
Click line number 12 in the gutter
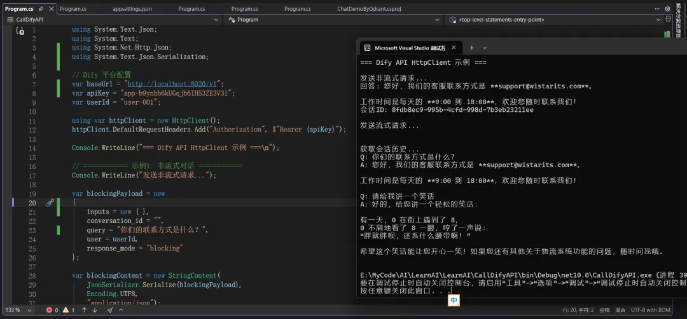click(x=32, y=130)
